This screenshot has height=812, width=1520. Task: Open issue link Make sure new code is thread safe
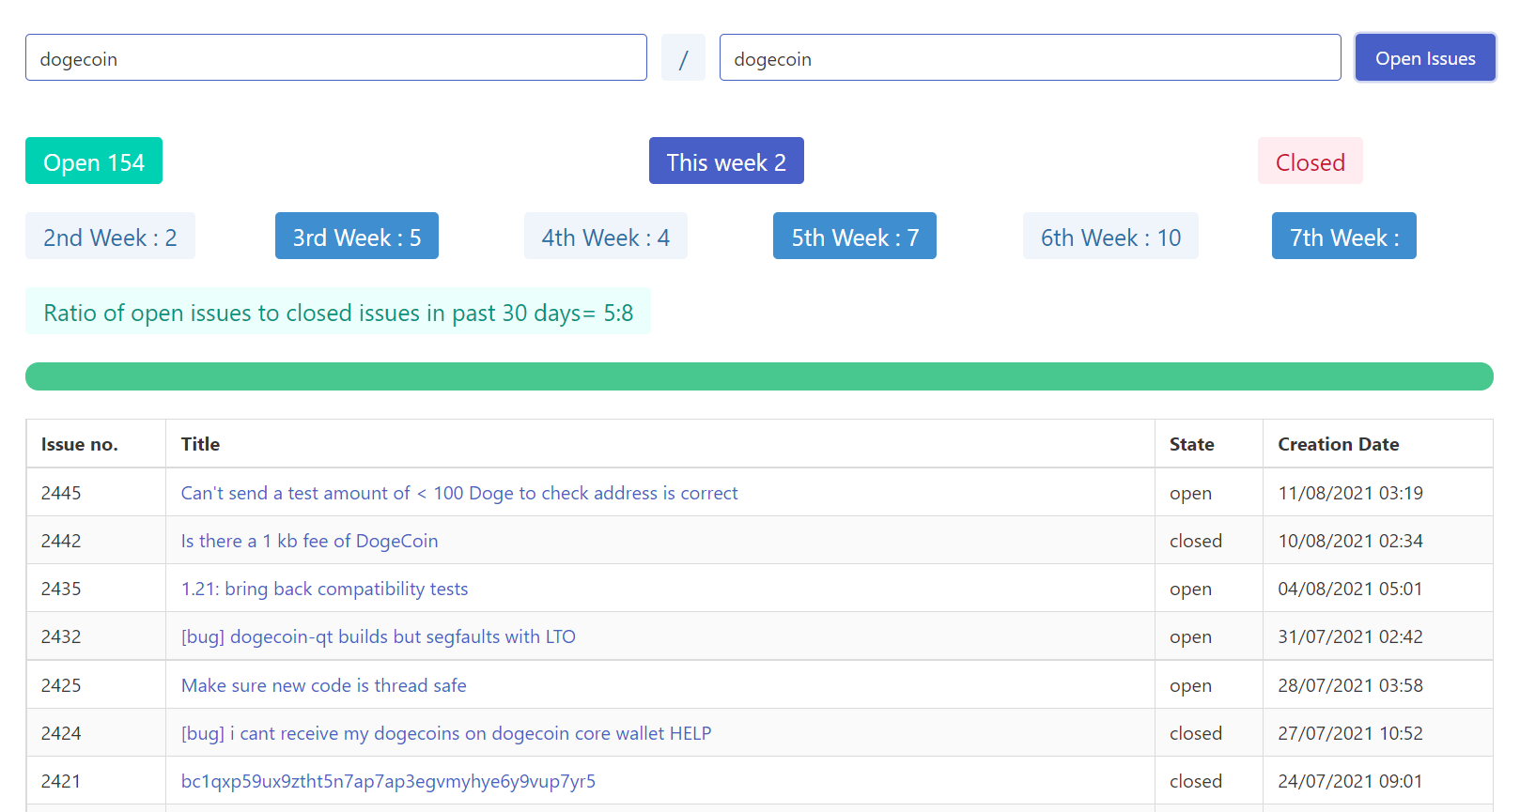tap(324, 685)
